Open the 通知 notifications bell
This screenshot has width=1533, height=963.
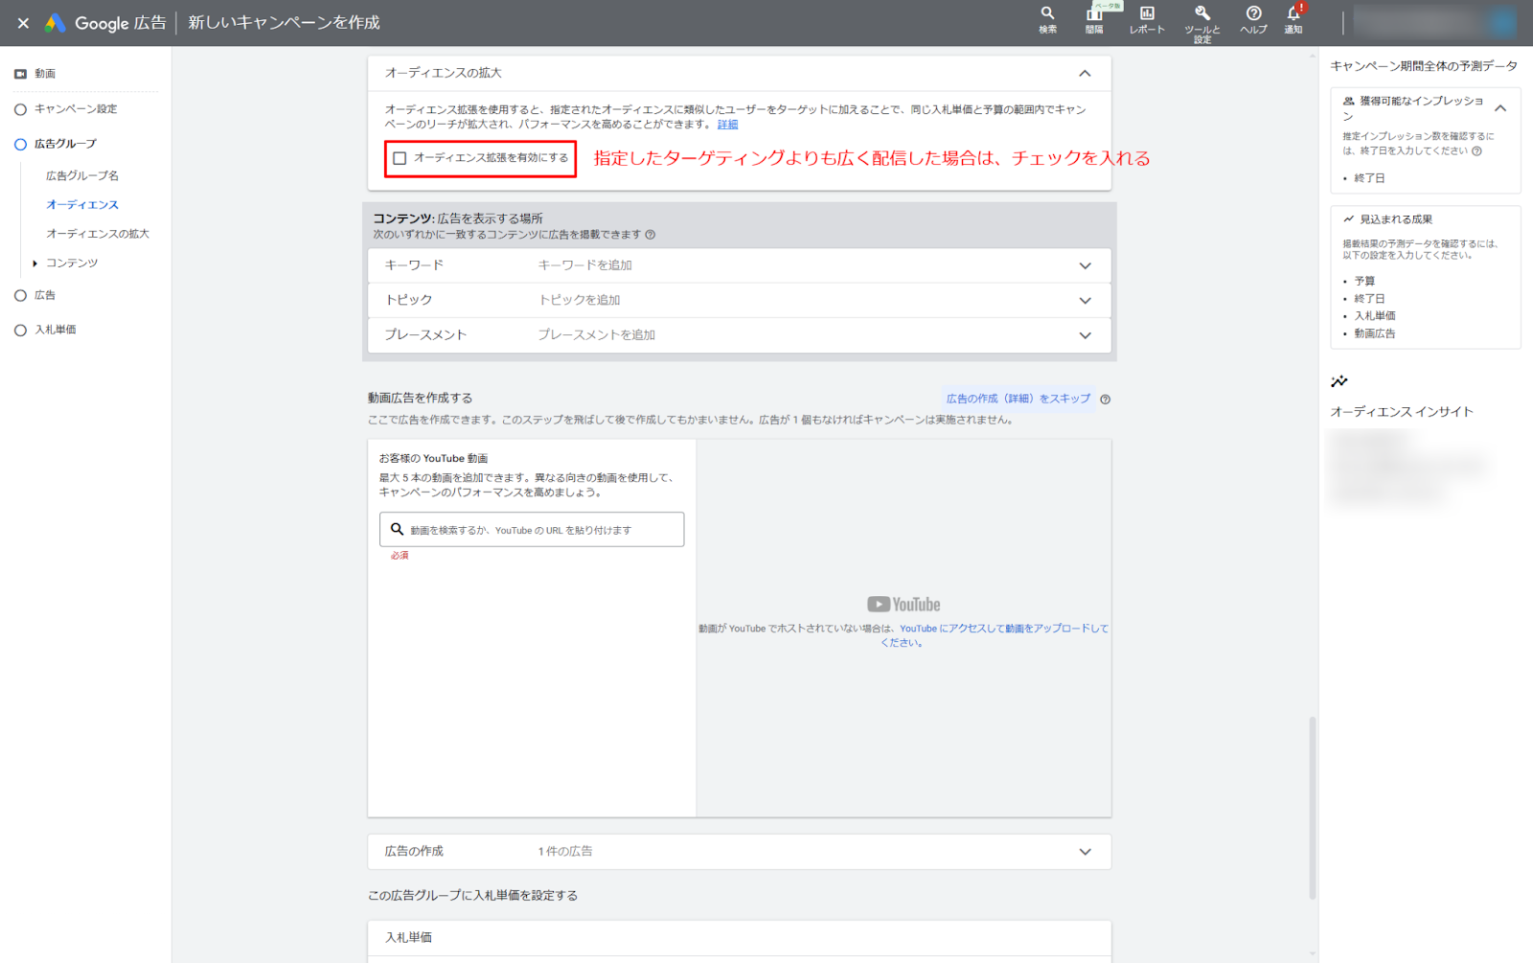point(1293,19)
